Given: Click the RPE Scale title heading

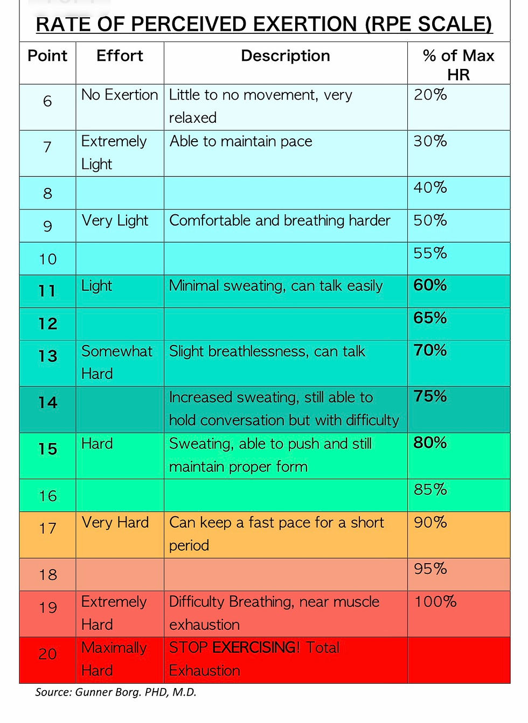Looking at the screenshot, I should (264, 24).
